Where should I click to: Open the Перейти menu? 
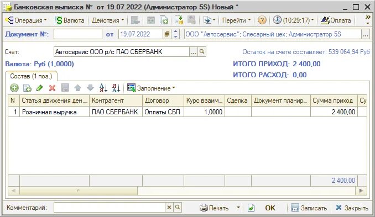[236, 20]
